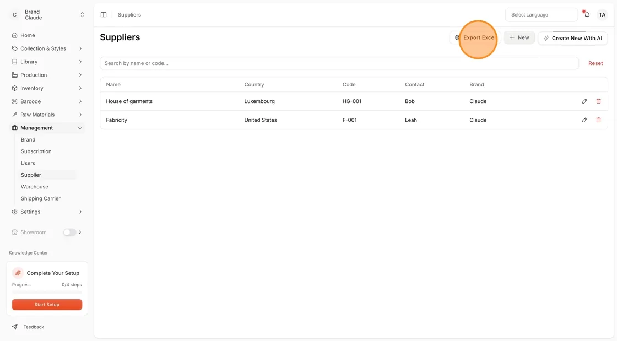Click the Collection & Styles tag icon
The width and height of the screenshot is (617, 341).
click(14, 48)
